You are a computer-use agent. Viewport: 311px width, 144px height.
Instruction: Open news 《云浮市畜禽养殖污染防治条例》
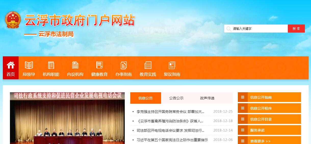pos(170,121)
